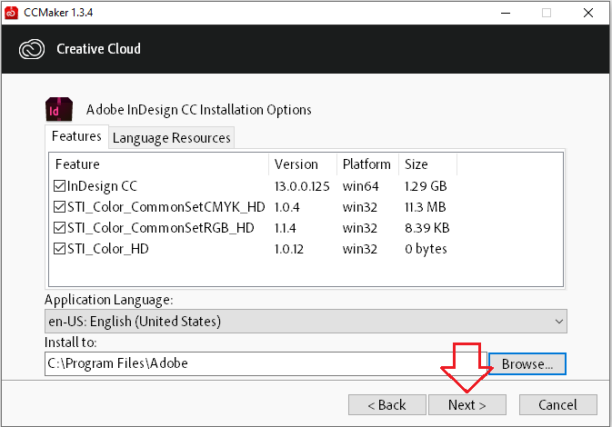Click the Install to path field
612x427 pixels.
pos(266,363)
